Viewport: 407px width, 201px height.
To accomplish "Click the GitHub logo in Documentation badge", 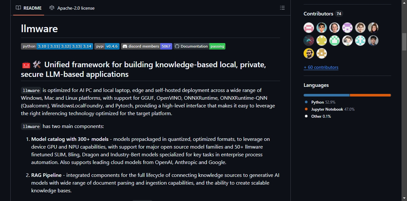I will [177, 46].
